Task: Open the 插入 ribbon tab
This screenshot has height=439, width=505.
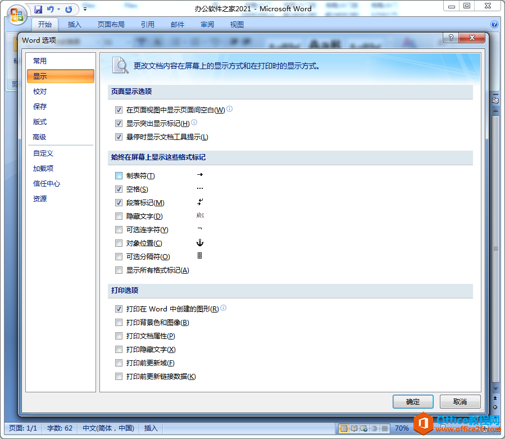Action: tap(74, 25)
